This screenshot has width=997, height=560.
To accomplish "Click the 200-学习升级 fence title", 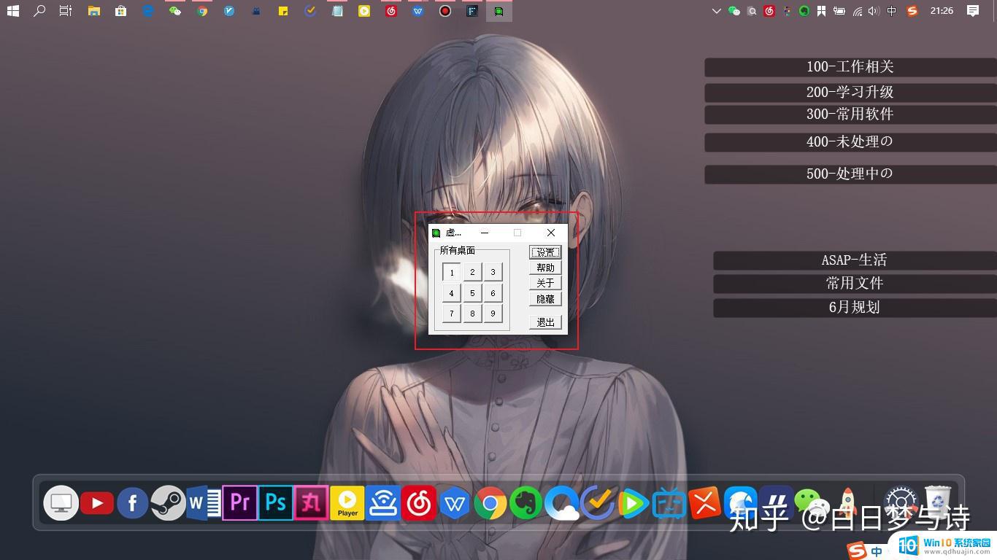I will (850, 92).
